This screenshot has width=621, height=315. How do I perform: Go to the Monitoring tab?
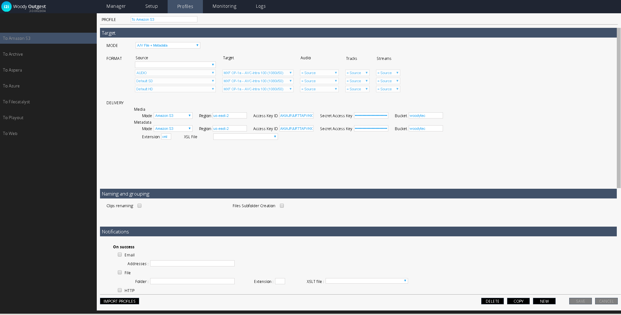coord(224,6)
